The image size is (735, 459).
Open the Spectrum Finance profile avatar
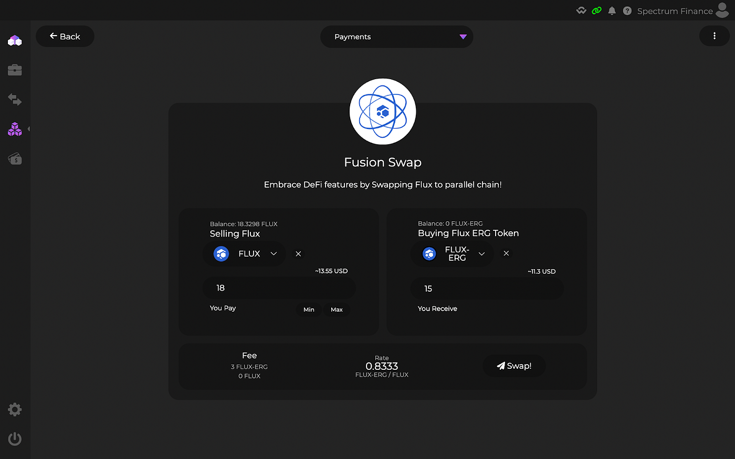[723, 10]
